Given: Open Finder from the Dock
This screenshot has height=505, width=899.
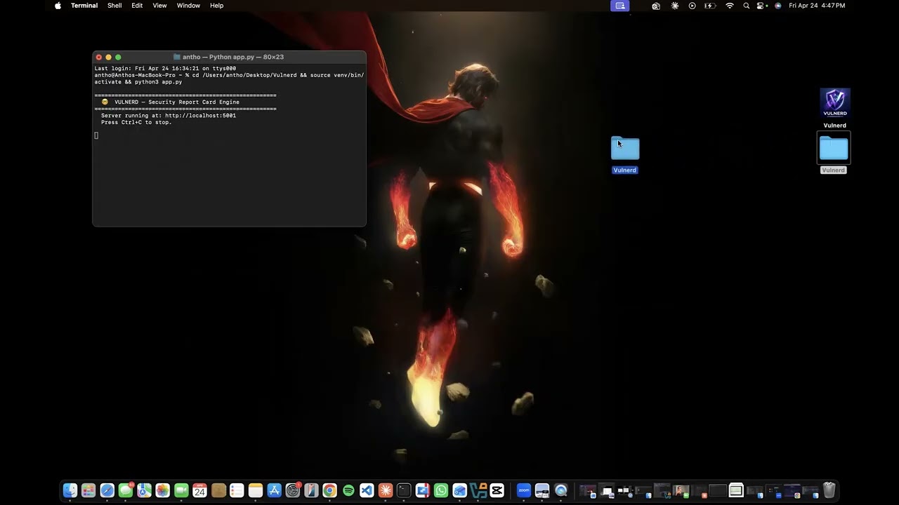Looking at the screenshot, I should [70, 490].
